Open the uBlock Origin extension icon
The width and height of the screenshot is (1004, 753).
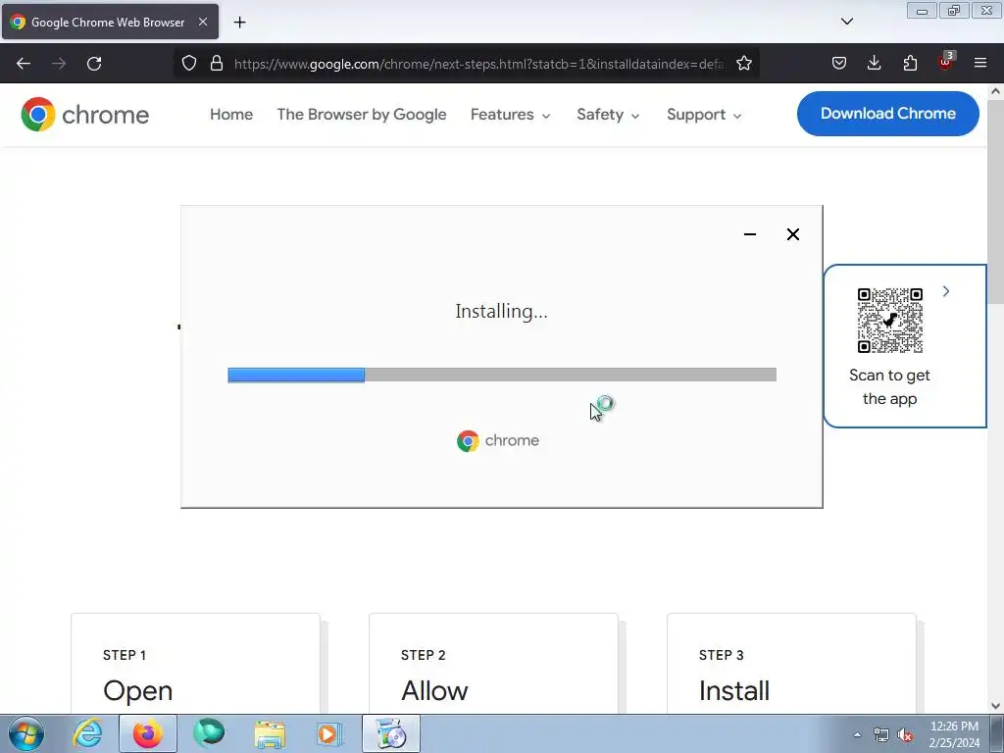pos(946,62)
